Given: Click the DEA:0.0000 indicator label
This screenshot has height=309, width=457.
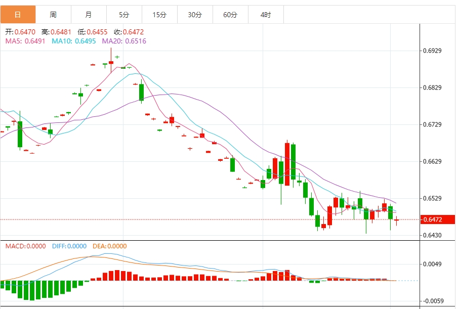Looking at the screenshot, I should pyautogui.click(x=110, y=246).
